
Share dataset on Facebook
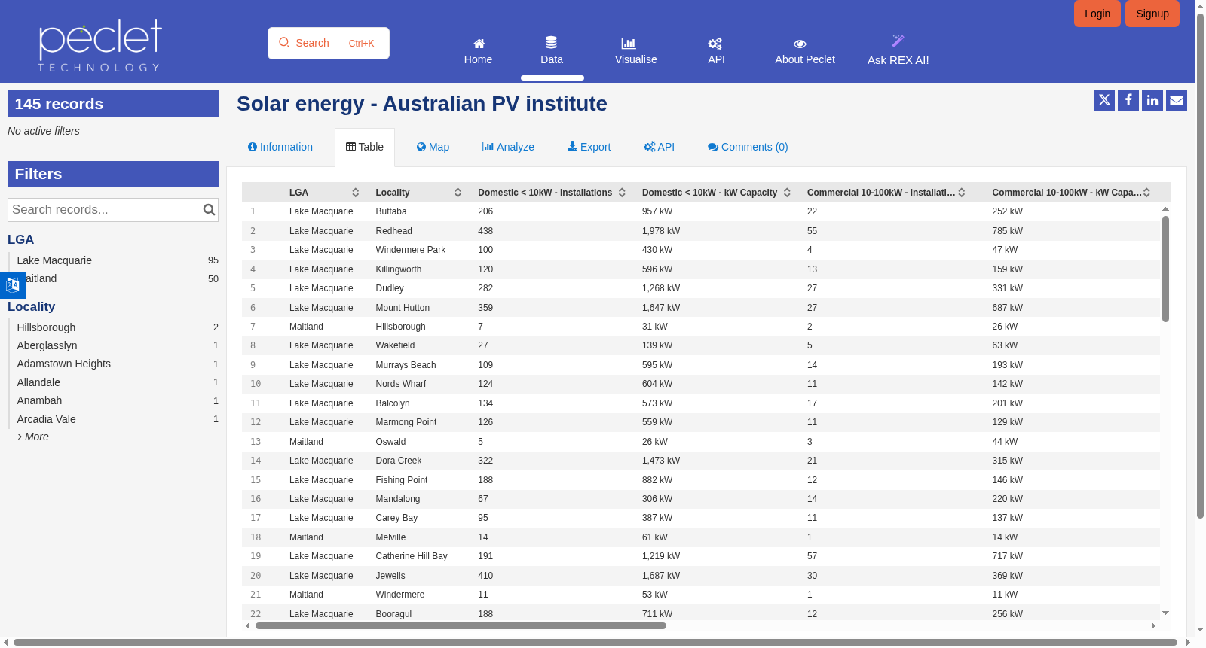[1128, 100]
